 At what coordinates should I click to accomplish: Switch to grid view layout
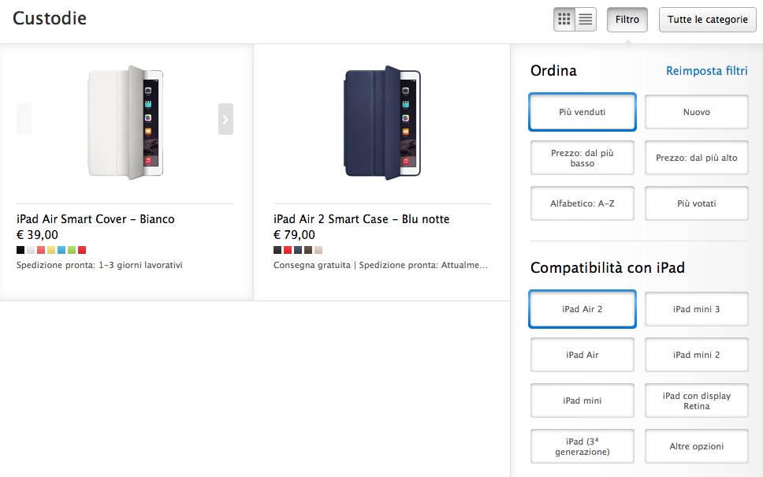[564, 20]
